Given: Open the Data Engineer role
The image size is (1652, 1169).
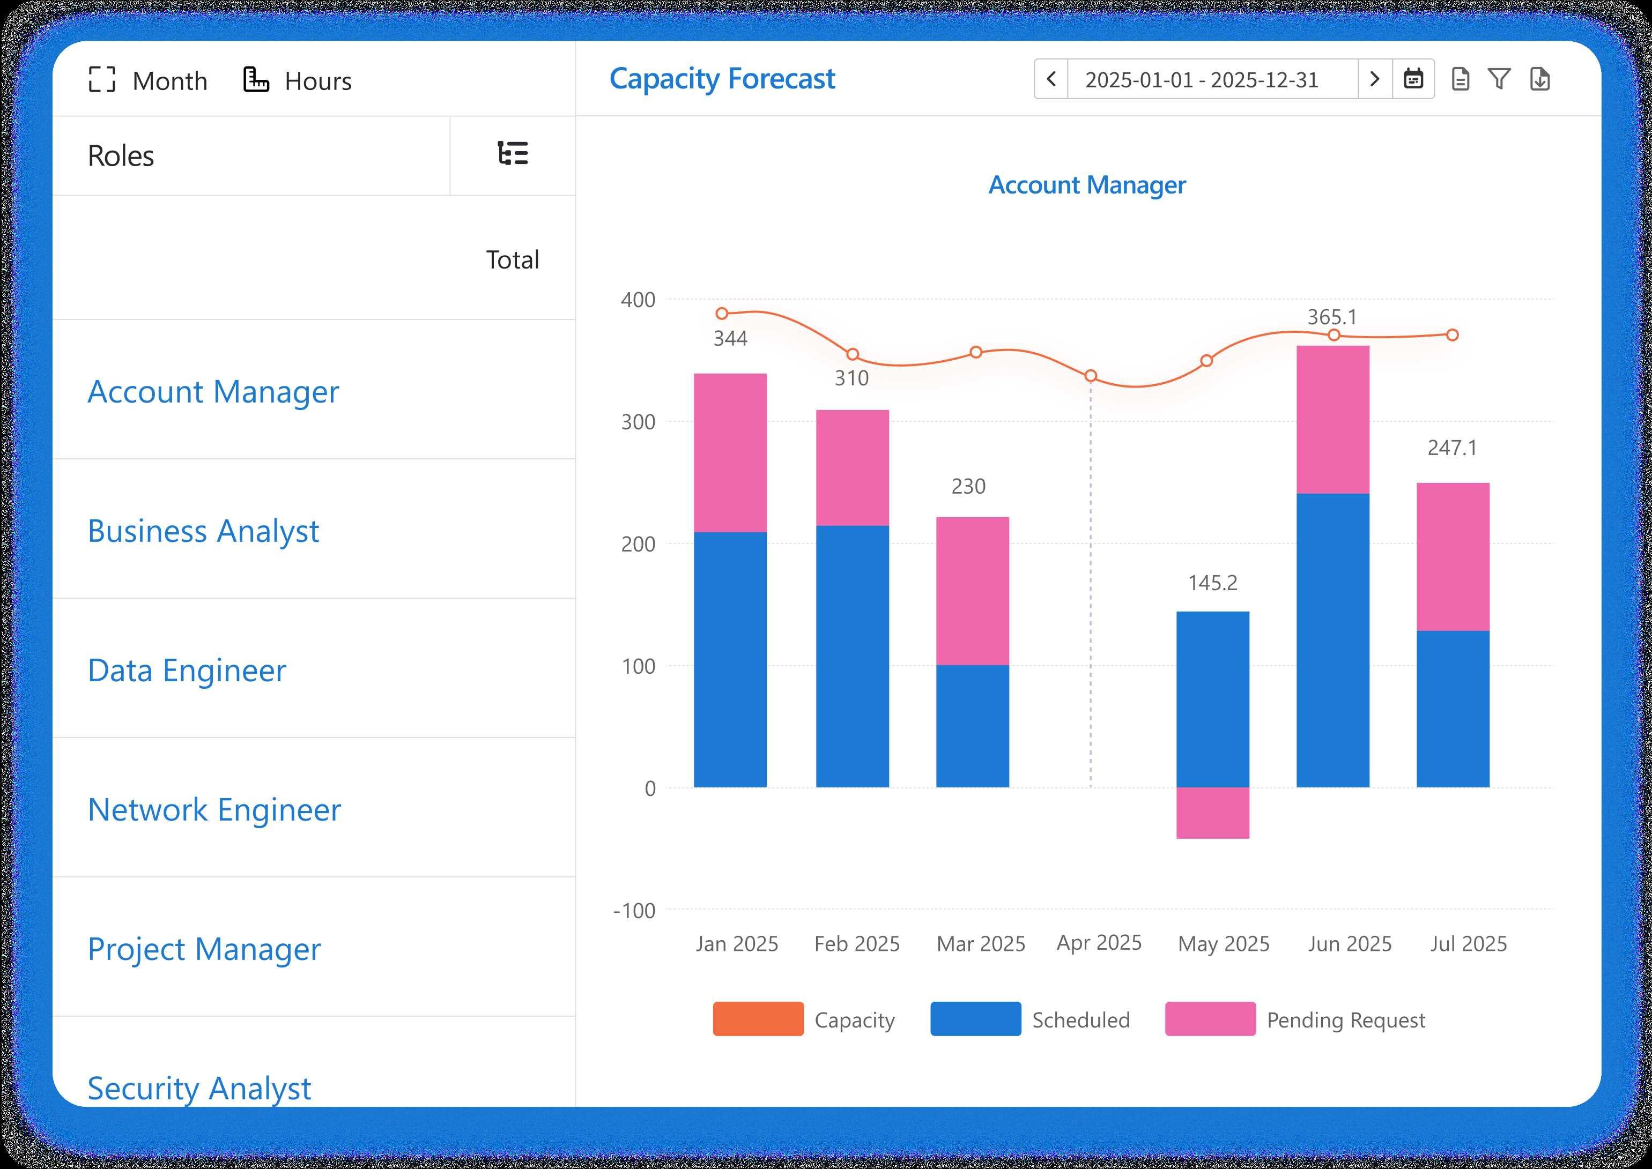Looking at the screenshot, I should (187, 670).
